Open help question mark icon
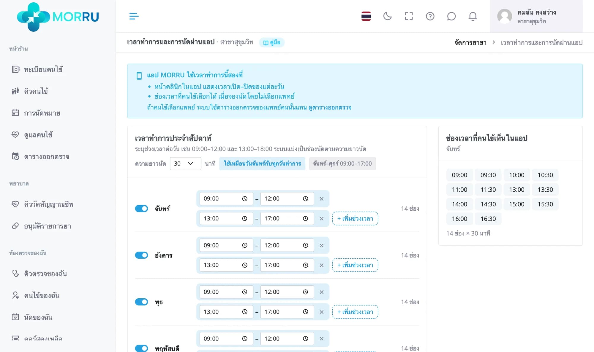Screen dimensions: 594x352 pos(430,16)
